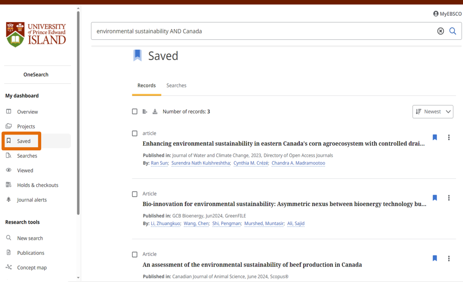Open more options for the beef production article
Screen dimensions: 463x283
(x=449, y=258)
